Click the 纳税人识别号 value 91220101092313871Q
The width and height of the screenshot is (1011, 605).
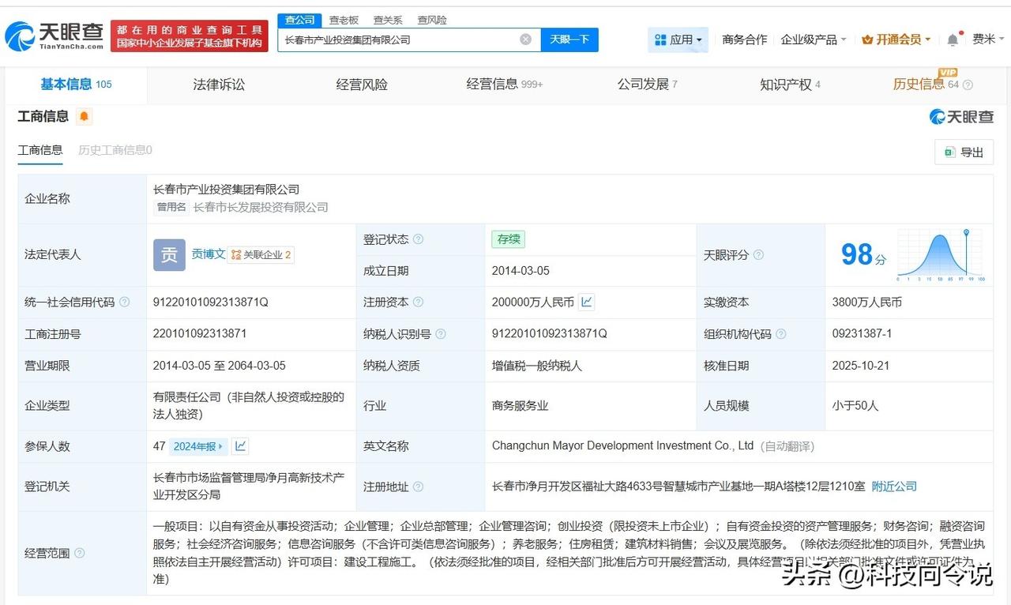pos(550,334)
